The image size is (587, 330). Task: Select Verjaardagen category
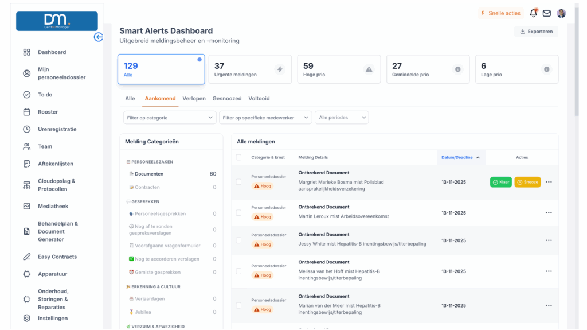[171, 299]
